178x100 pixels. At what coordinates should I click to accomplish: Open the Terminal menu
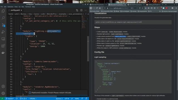pos(28,7)
